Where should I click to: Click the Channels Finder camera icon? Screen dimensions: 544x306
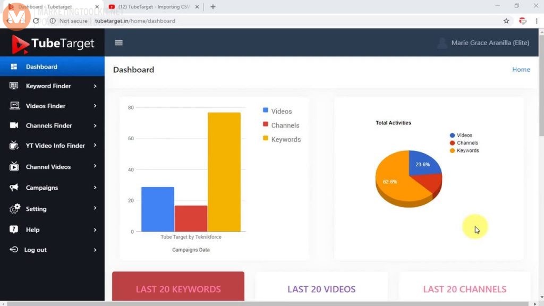[x=13, y=126]
